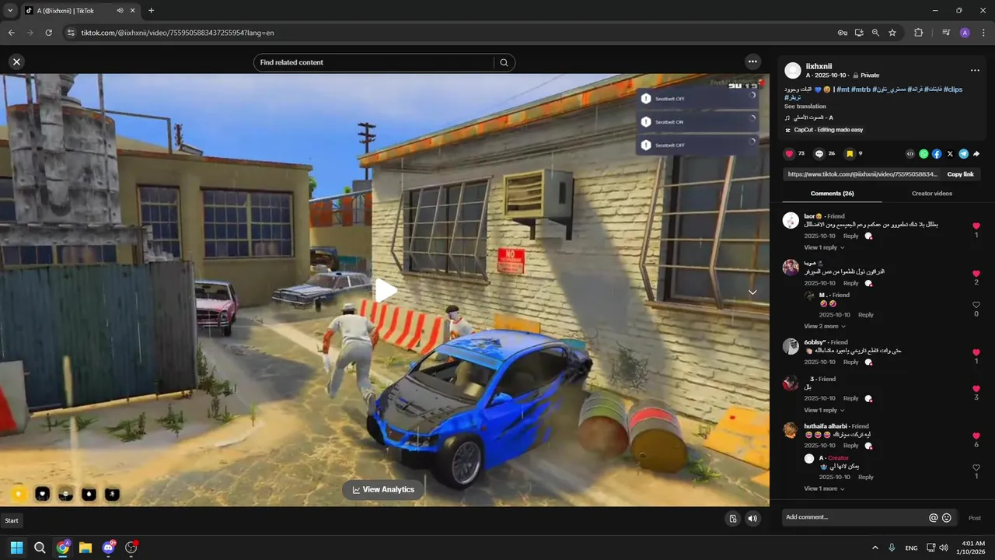Share video to Facebook
The width and height of the screenshot is (995, 560).
[937, 154]
